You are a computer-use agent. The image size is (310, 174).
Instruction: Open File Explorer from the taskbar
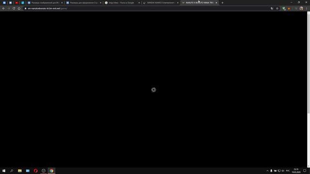tap(20, 171)
